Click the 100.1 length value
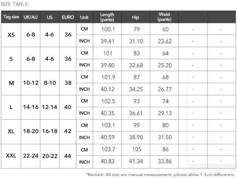The image size is (237, 178). pyautogui.click(x=108, y=29)
